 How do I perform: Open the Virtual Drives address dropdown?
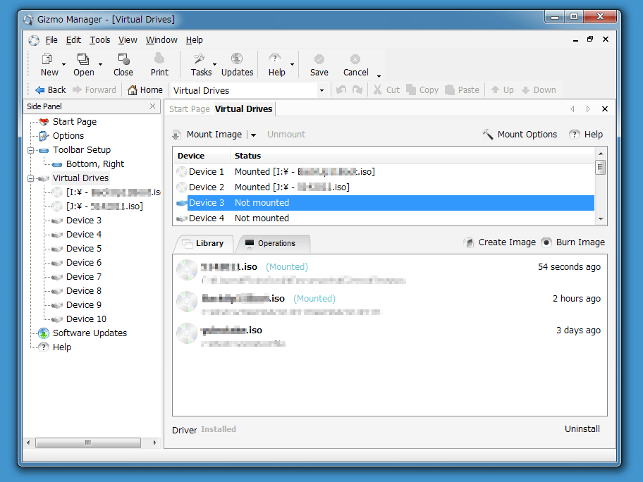point(322,91)
